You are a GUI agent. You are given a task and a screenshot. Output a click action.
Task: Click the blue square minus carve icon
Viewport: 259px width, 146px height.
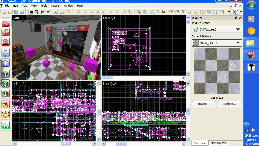pyautogui.click(x=139, y=12)
